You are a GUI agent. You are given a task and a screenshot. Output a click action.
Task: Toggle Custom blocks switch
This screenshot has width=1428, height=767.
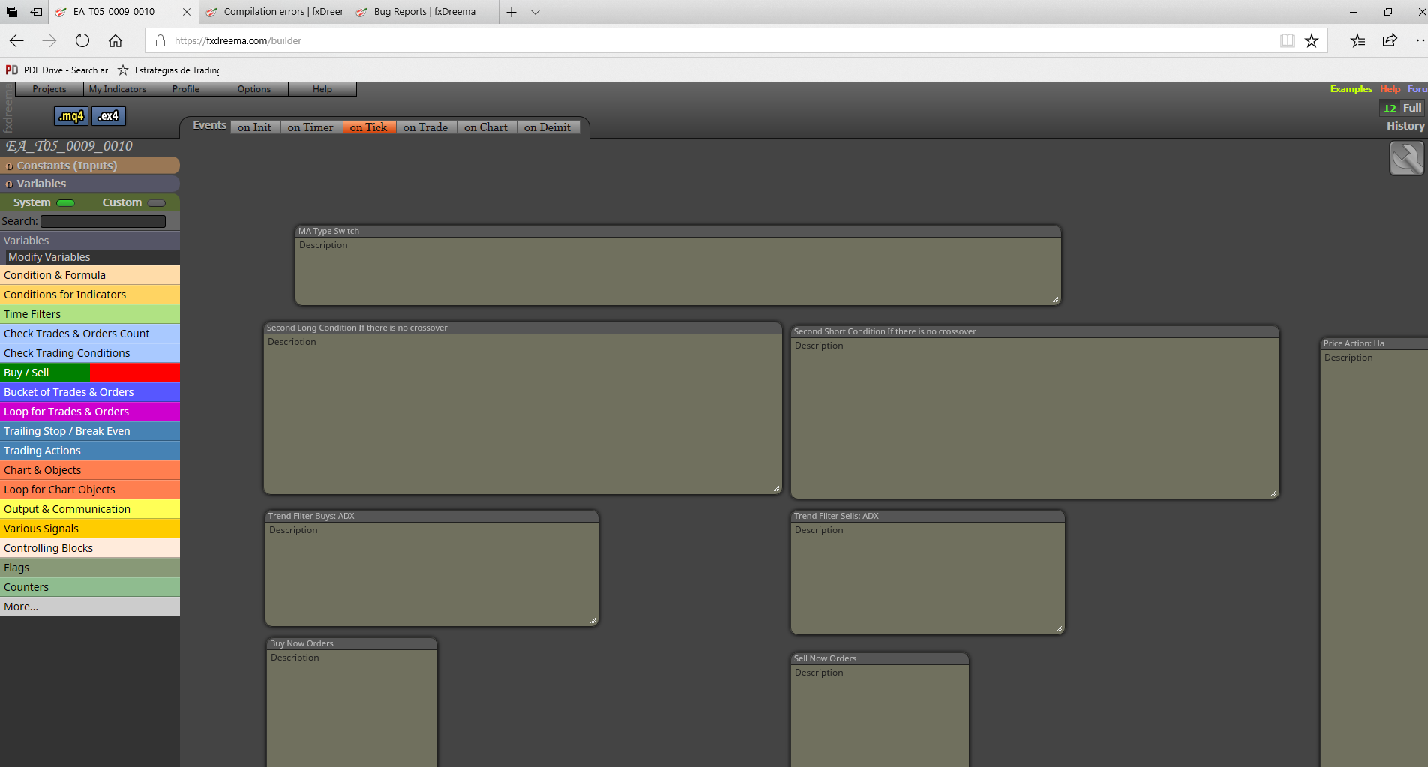click(x=157, y=203)
